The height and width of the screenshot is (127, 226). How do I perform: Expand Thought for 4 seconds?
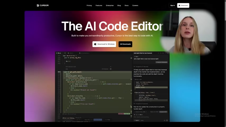click(141, 104)
